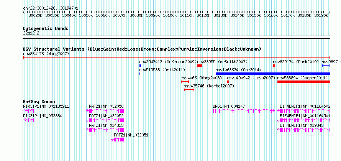Click the 30160k ruler tick label
The height and width of the screenshot is (161, 341).
pos(271,16)
